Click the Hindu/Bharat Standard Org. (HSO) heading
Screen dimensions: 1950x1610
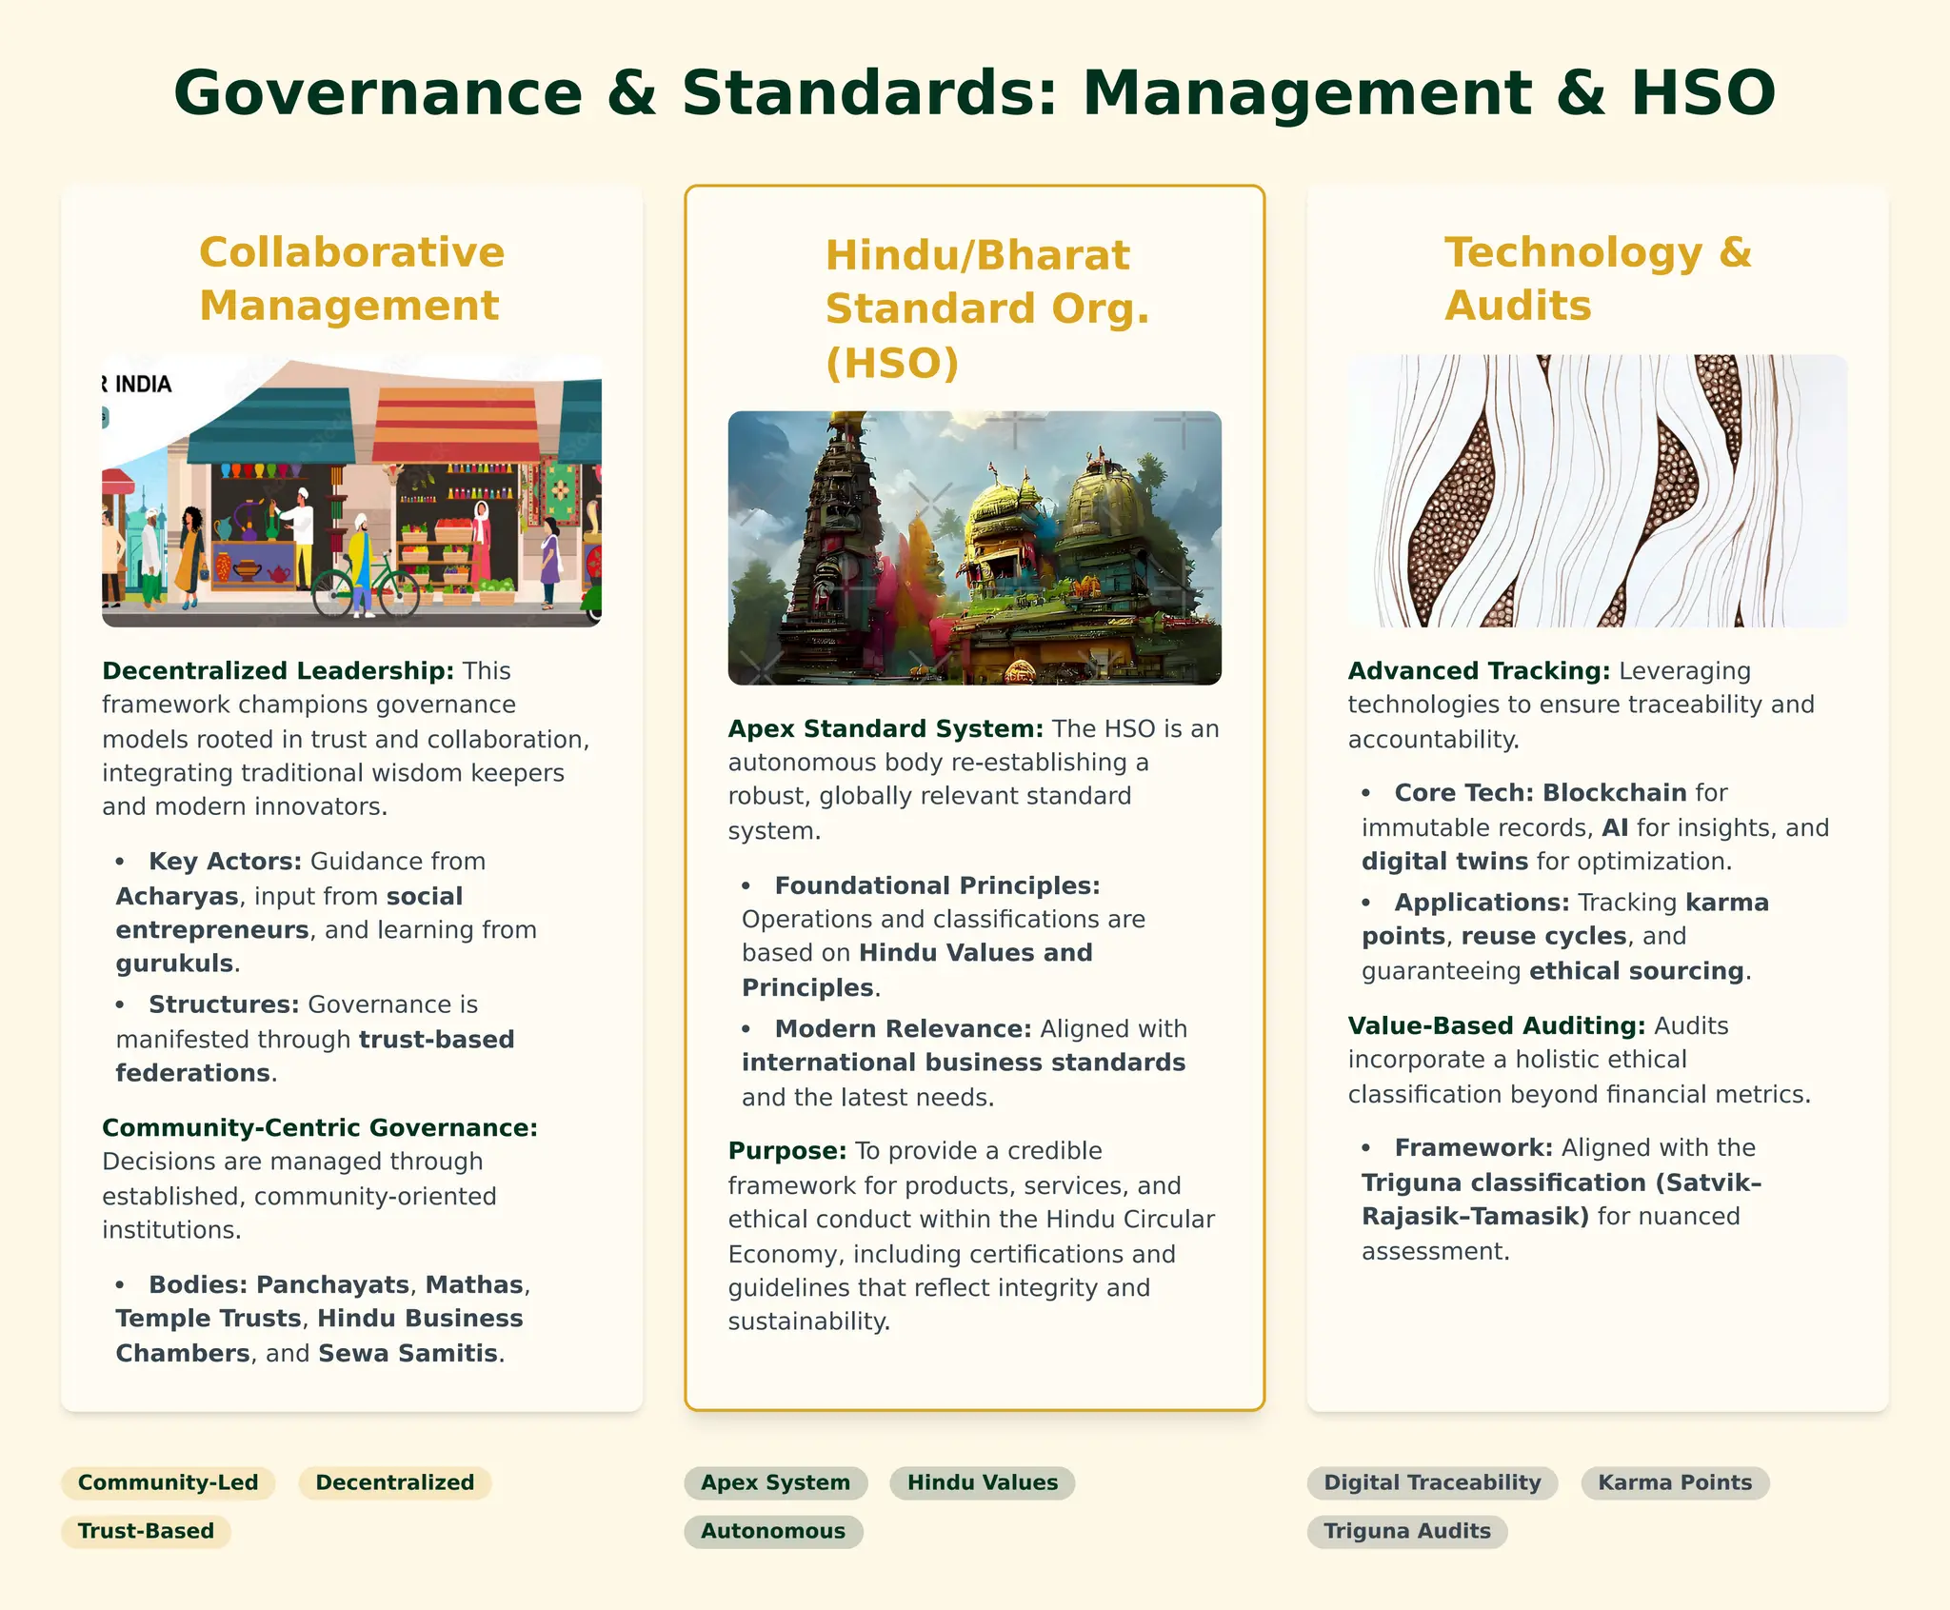tap(987, 308)
